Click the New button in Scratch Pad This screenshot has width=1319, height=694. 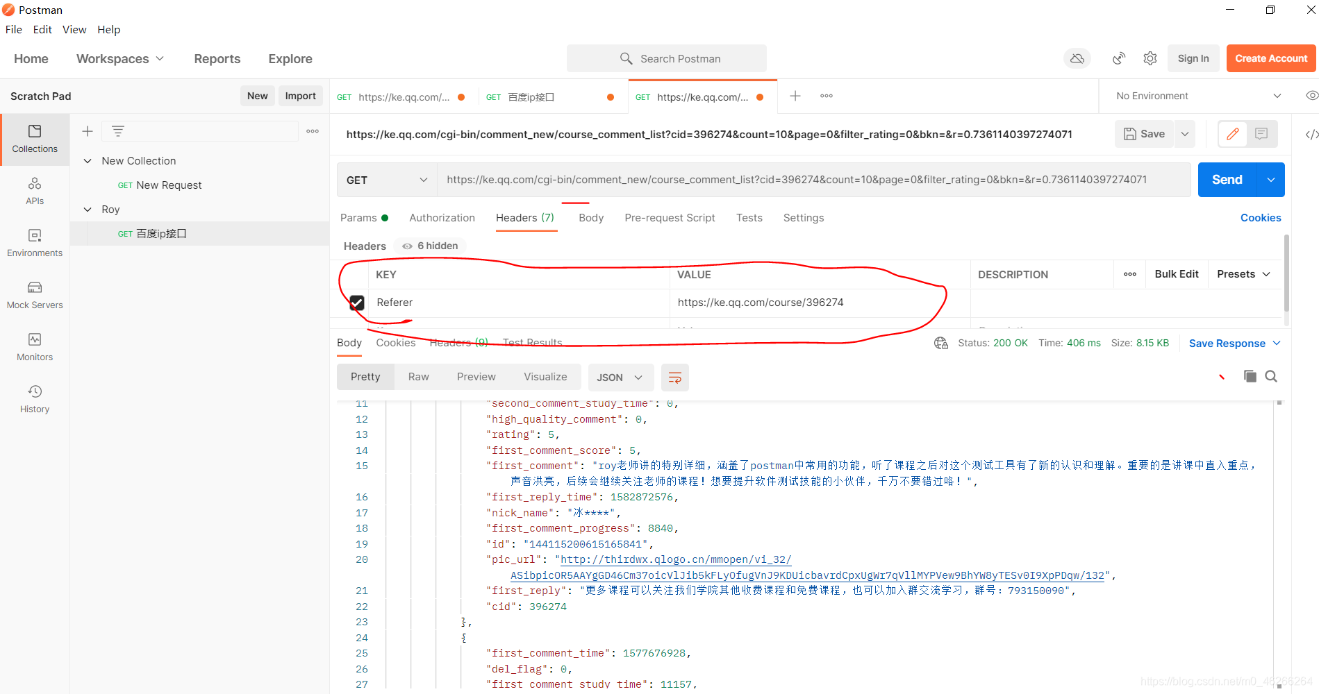pos(258,96)
